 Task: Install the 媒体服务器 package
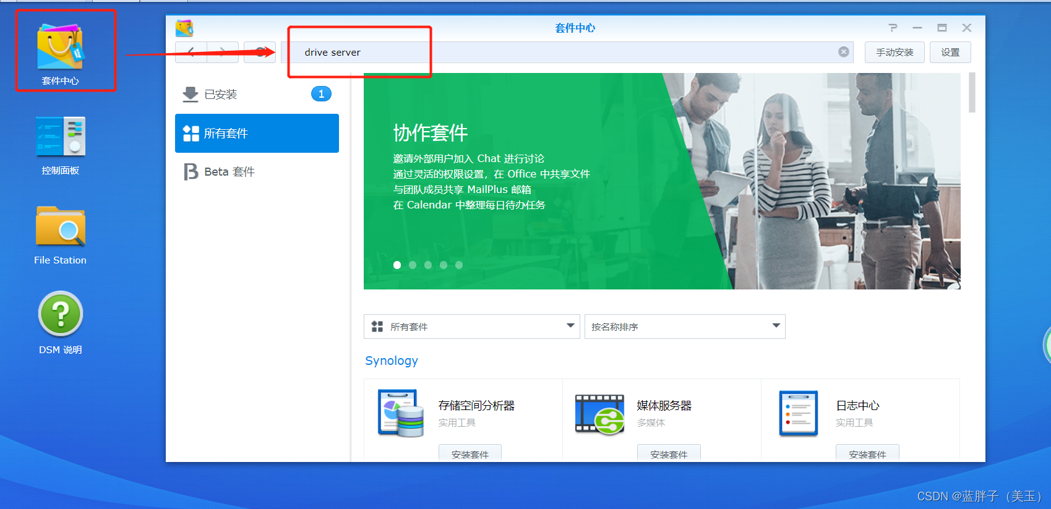(x=669, y=453)
